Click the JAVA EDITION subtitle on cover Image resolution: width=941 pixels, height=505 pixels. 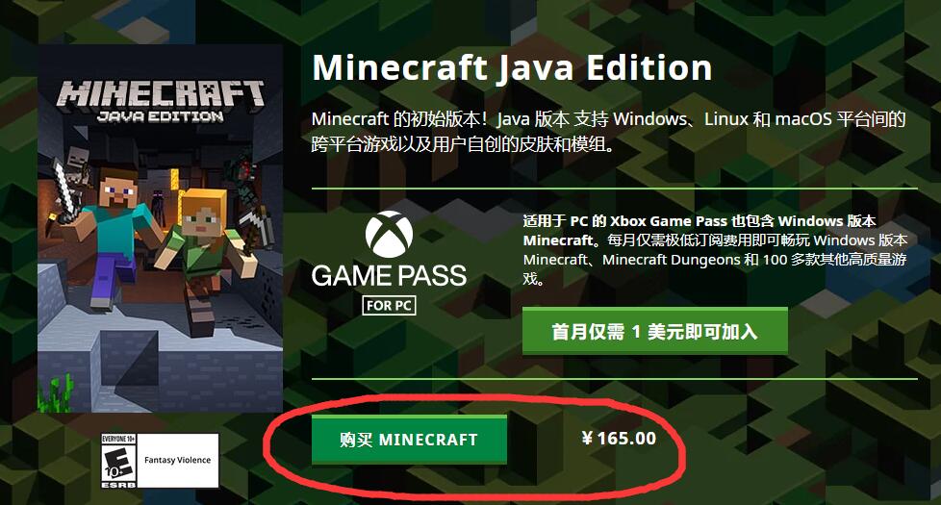(161, 116)
